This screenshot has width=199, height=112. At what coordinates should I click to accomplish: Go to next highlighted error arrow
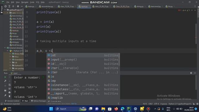click(195, 10)
